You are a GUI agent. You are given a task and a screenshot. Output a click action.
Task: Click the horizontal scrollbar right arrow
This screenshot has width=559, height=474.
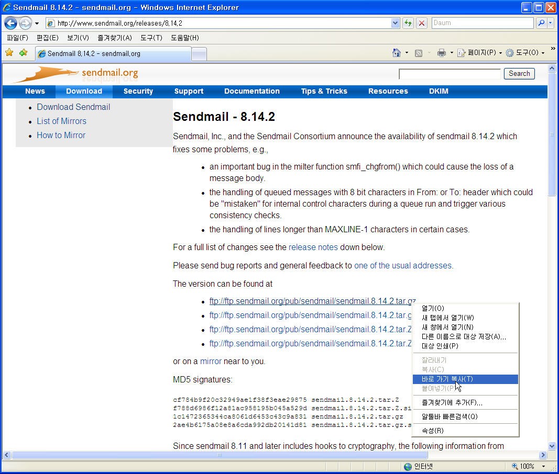coord(543,455)
